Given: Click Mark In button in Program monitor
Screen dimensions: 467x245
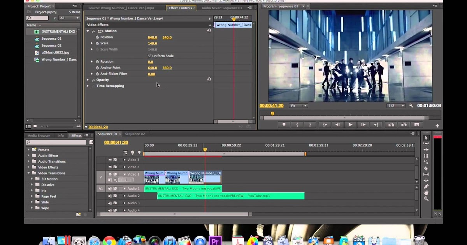Looking at the screenshot, I should 297,124.
